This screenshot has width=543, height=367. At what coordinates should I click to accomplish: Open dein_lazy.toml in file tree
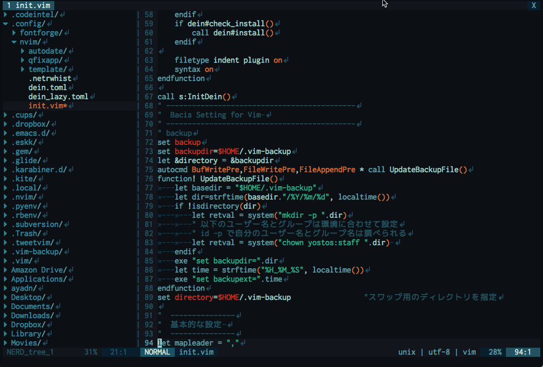point(58,97)
